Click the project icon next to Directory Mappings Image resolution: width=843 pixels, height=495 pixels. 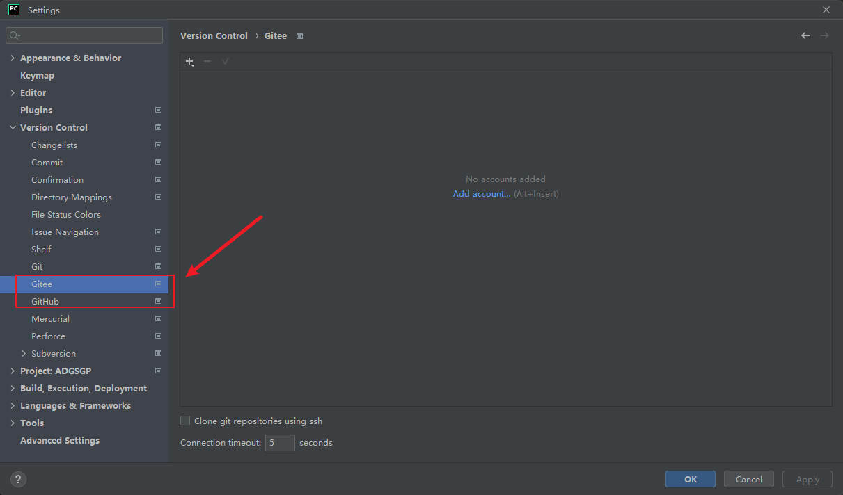[x=158, y=197]
